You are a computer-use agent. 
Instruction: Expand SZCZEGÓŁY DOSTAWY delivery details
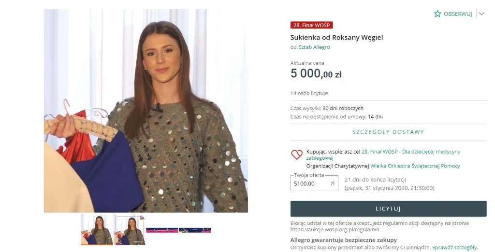(388, 132)
